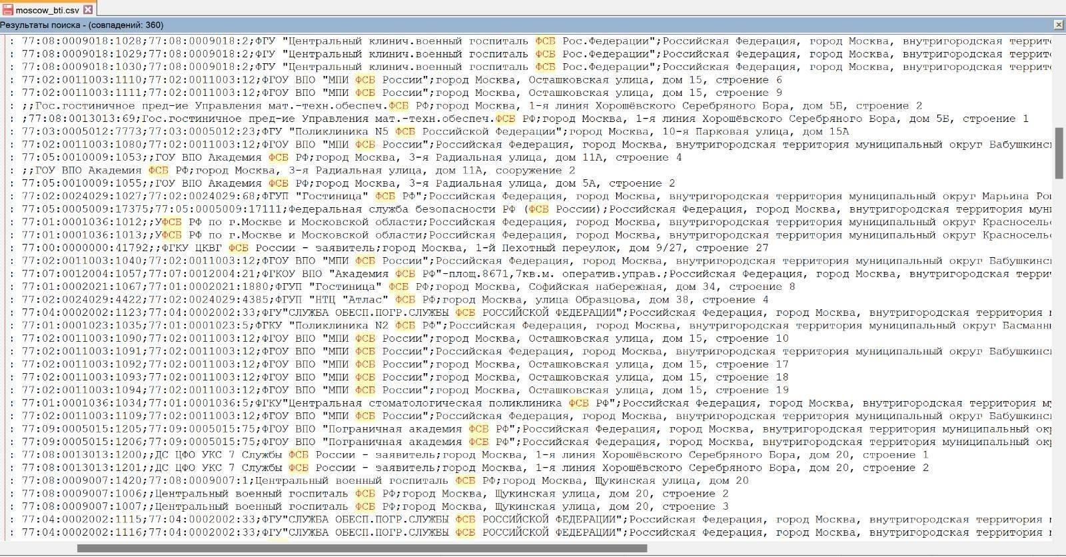Image resolution: width=1066 pixels, height=557 pixels.
Task: Select result row "77:08:0009018:1029"
Action: pos(530,54)
